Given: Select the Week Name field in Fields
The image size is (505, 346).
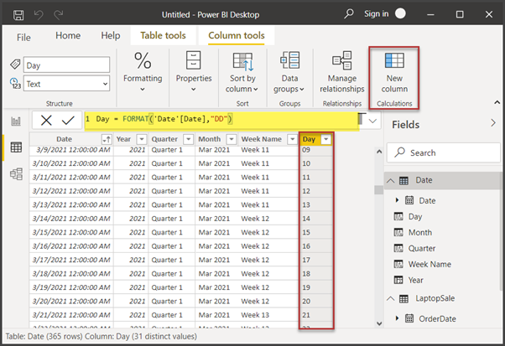Looking at the screenshot, I should [x=430, y=265].
